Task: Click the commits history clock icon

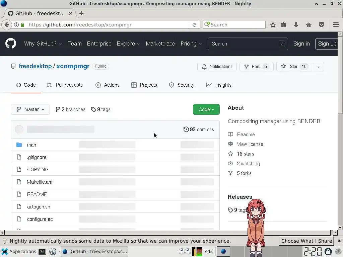Action: 186,130
